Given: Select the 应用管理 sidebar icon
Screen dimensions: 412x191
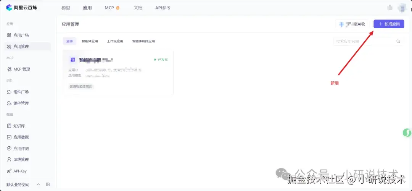Looking at the screenshot, I should (x=9, y=47).
